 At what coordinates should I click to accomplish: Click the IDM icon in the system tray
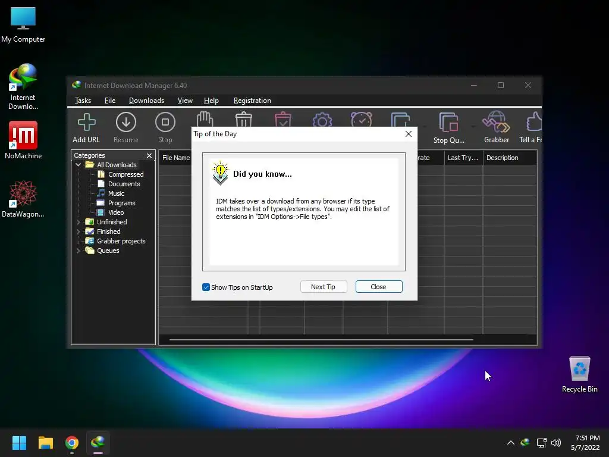pos(525,442)
